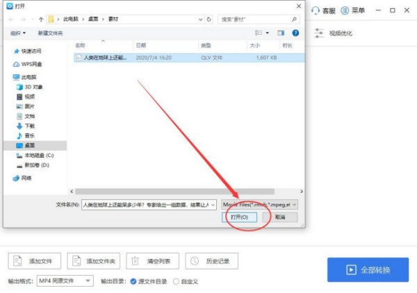Expand the address bar history dropdown
417x293 pixels.
(x=201, y=19)
